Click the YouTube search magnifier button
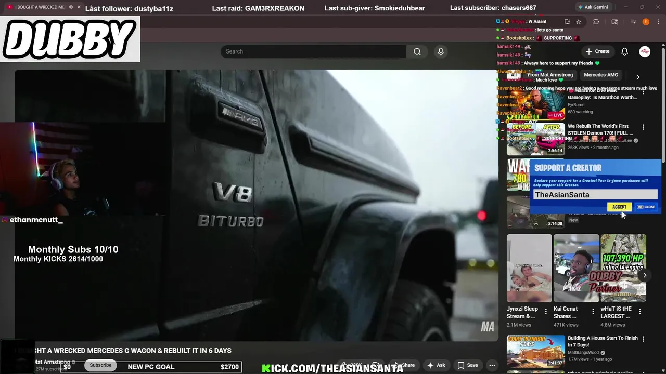 [x=417, y=51]
